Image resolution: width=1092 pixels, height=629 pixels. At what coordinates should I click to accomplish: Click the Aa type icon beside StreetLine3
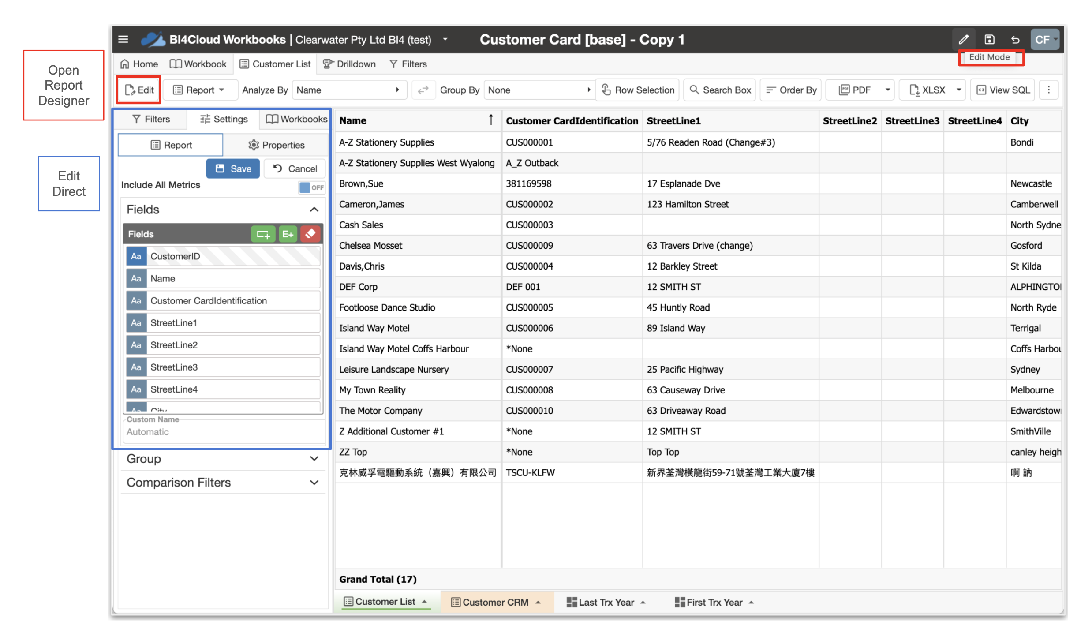(136, 367)
